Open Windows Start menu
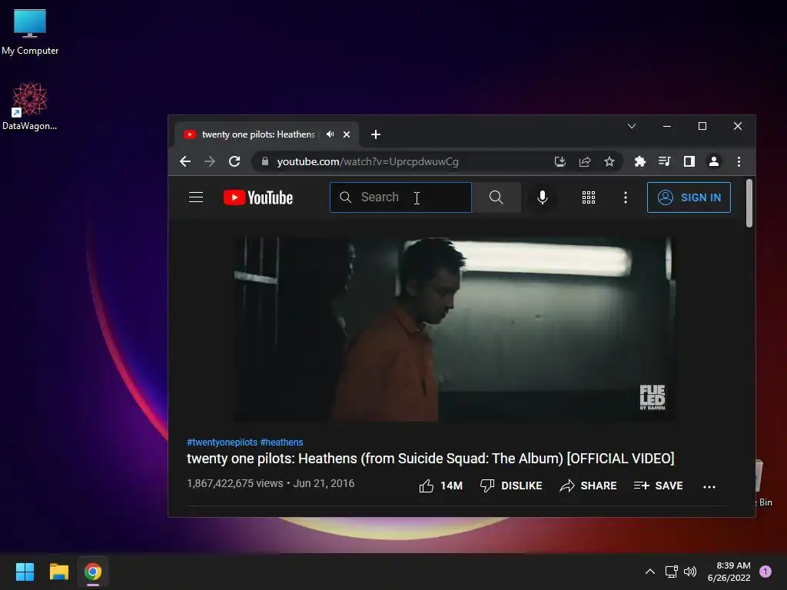The width and height of the screenshot is (787, 590). coord(25,572)
